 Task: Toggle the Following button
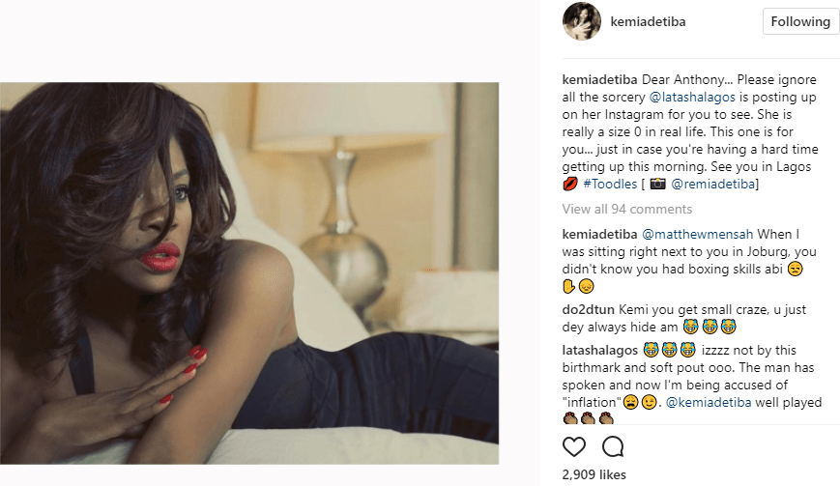[800, 21]
